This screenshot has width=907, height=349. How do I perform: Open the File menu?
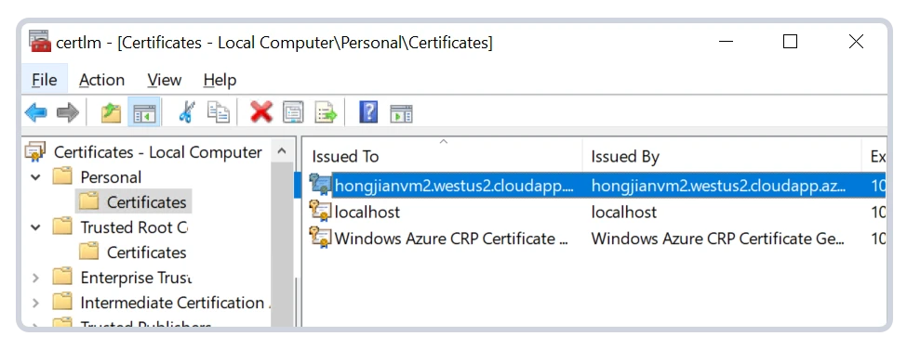tap(45, 80)
